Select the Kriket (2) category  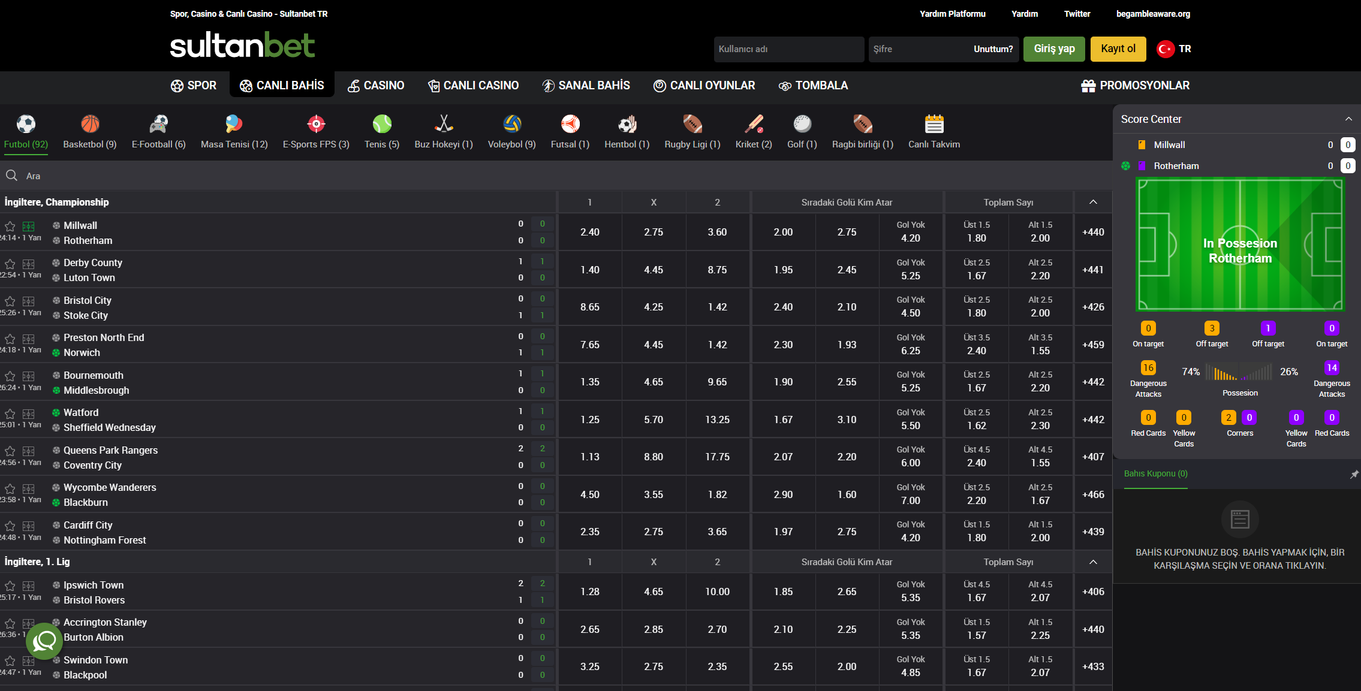(754, 132)
